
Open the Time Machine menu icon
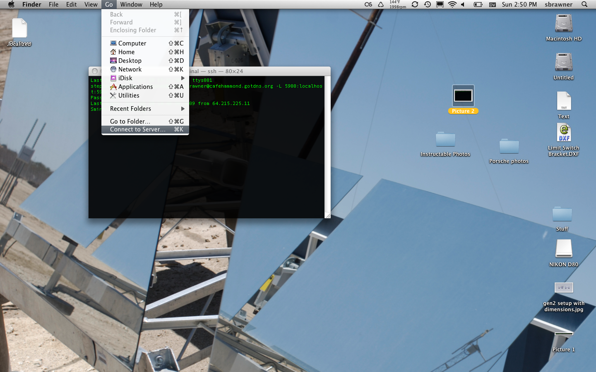tap(428, 5)
